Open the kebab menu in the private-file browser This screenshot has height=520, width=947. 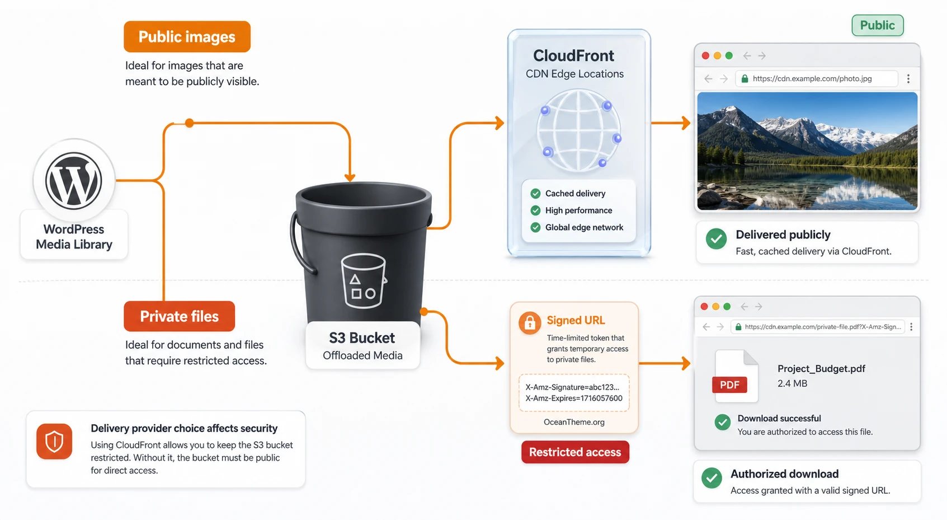[x=911, y=326]
